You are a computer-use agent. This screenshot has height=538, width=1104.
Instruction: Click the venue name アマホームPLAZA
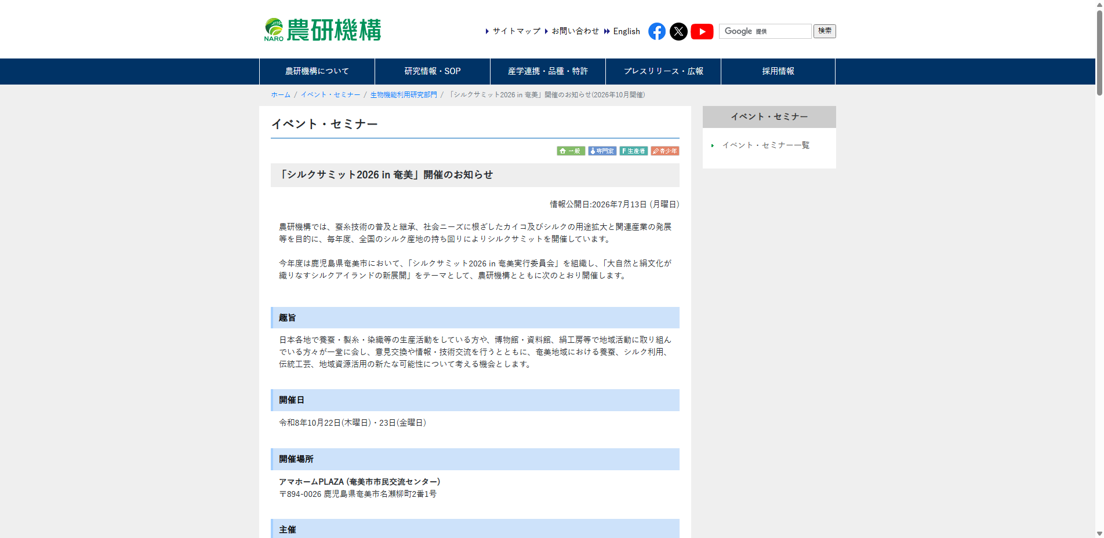pos(311,482)
